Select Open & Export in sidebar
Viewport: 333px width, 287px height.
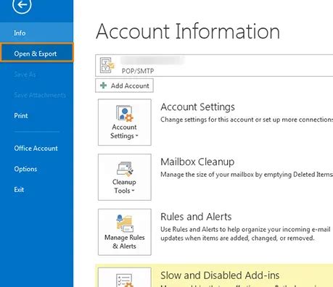pos(37,53)
